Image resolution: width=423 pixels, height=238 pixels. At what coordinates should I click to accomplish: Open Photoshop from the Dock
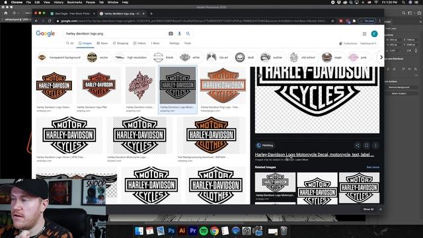[171, 231]
